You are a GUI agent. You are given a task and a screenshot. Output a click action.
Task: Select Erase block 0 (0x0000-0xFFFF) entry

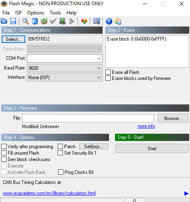[x=137, y=39]
